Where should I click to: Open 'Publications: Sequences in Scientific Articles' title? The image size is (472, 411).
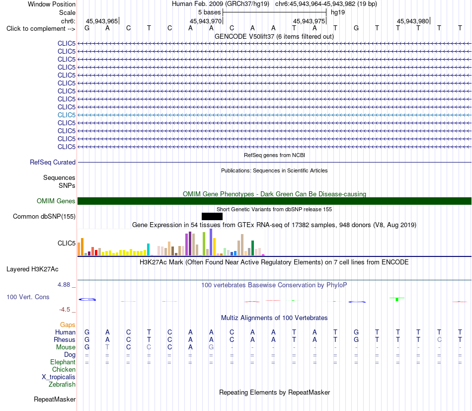[274, 170]
